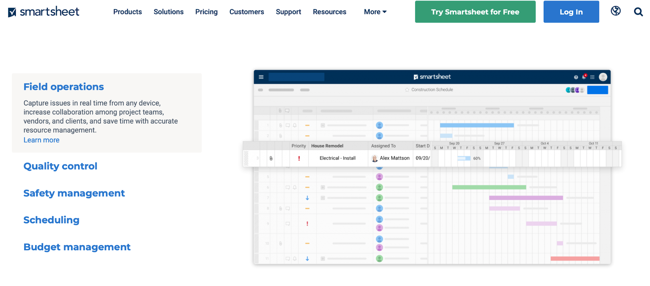The height and width of the screenshot is (286, 650).
Task: Click Try Smartsheet for Free button
Action: coord(475,12)
